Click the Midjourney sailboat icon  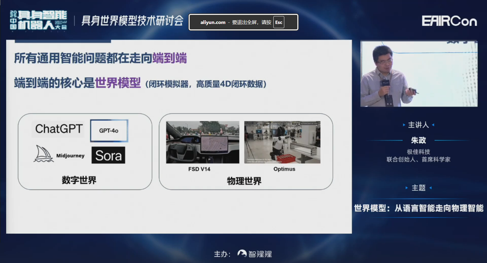[x=44, y=154]
